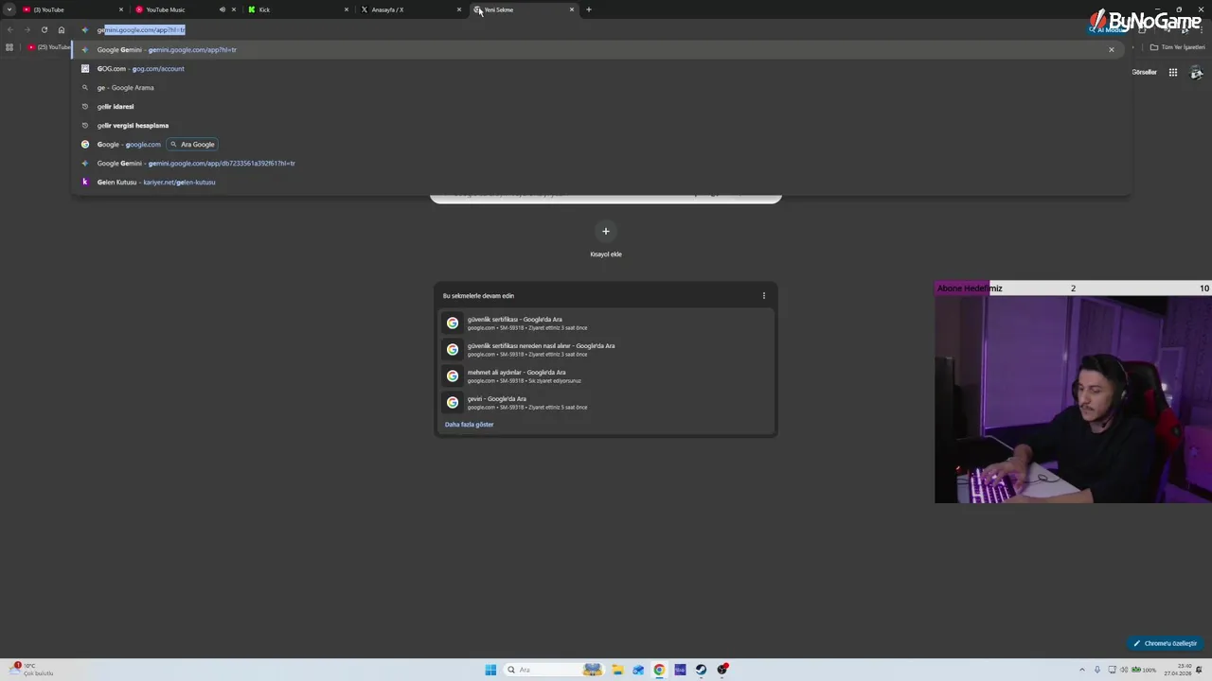Viewport: 1212px width, 681px height.
Task: Open 'mehmet ali aydınlar - Google'da Ara' entry
Action: point(606,375)
